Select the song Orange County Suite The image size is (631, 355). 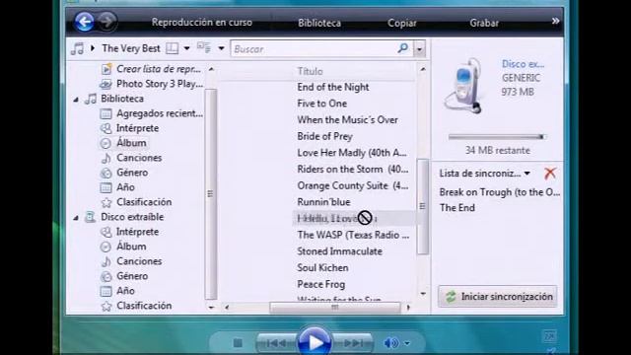353,185
